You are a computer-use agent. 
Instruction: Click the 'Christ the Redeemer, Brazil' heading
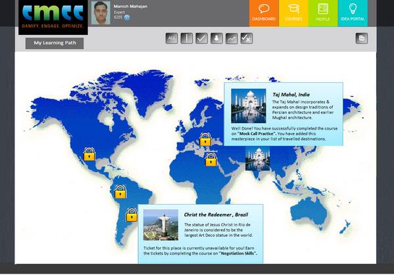pos(216,214)
